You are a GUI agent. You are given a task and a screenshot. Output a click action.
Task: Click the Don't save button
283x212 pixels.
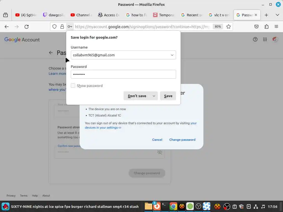[x=137, y=96]
